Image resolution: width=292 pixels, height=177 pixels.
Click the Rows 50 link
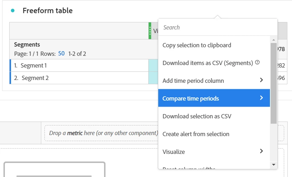pos(61,54)
